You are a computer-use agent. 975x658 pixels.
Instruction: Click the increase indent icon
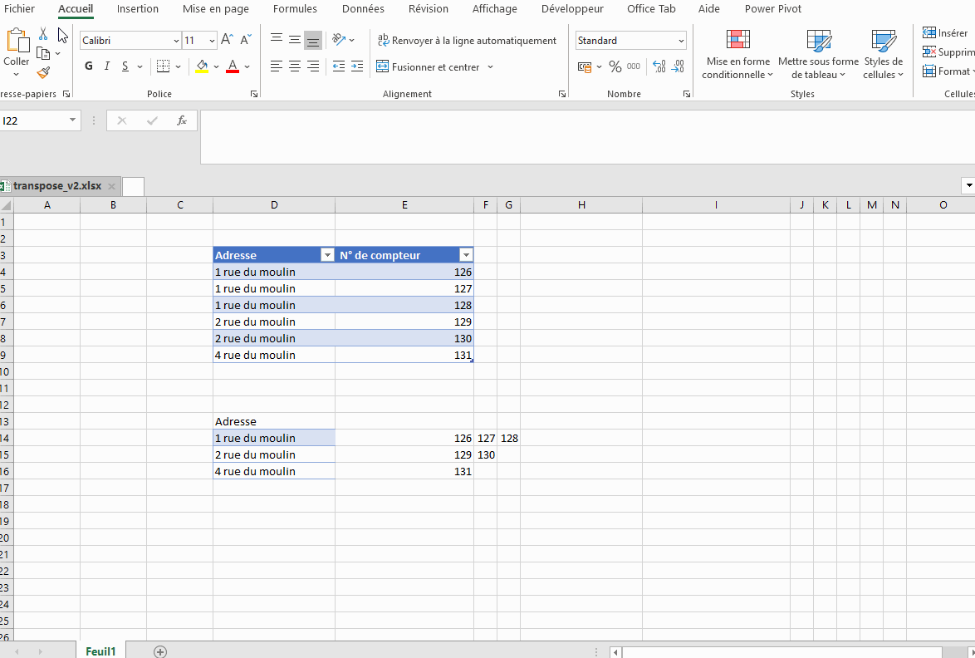[356, 66]
